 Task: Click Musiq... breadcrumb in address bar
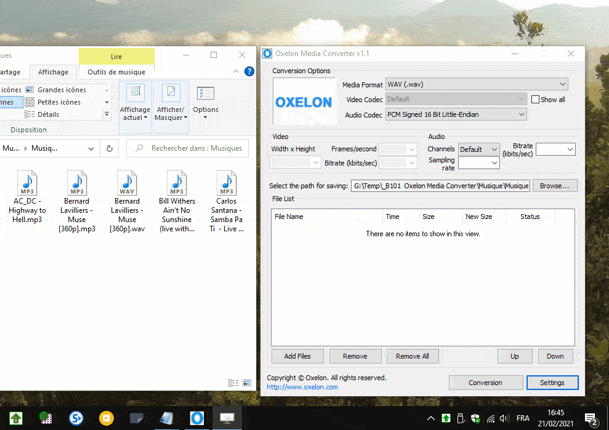click(44, 148)
